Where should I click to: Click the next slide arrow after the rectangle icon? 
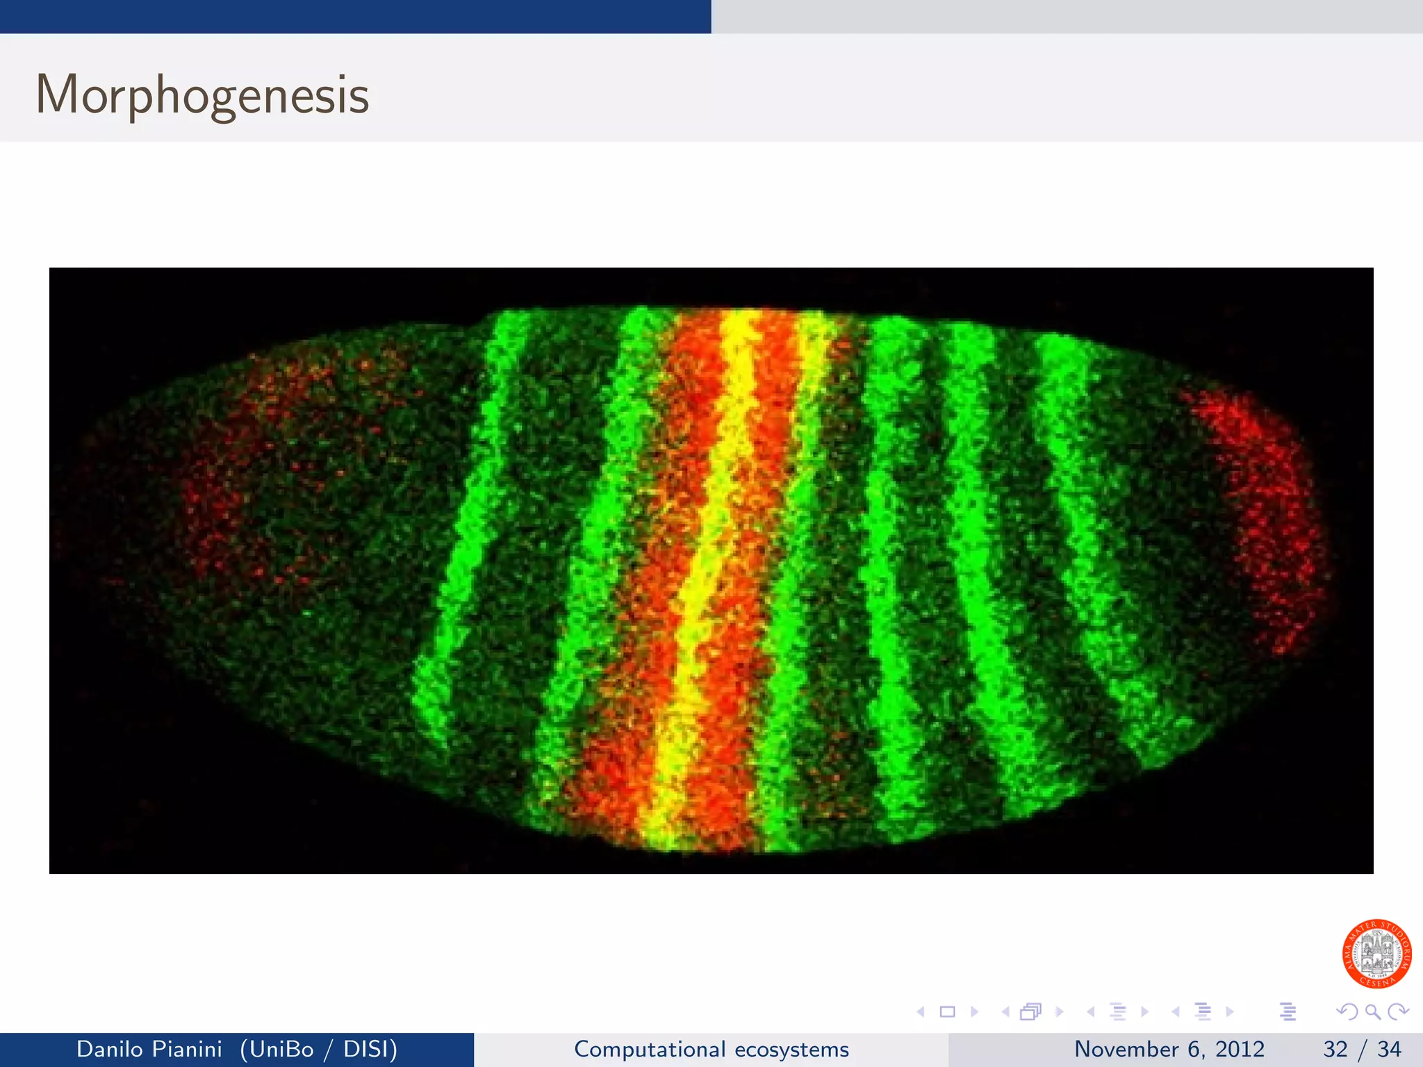[x=974, y=1012]
